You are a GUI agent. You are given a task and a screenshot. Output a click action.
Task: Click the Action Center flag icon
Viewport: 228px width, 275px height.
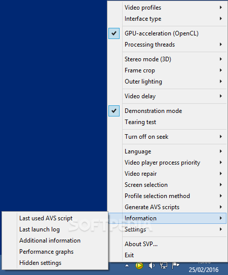(x=175, y=266)
